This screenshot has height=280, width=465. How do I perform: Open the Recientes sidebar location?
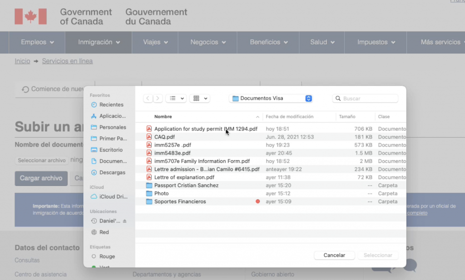tap(111, 105)
